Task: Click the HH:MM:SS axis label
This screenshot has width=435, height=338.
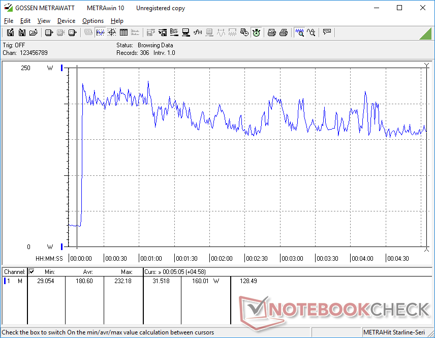Action: pos(49,259)
